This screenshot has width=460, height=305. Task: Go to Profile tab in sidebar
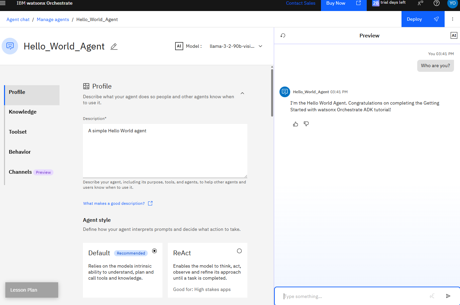pos(32,95)
